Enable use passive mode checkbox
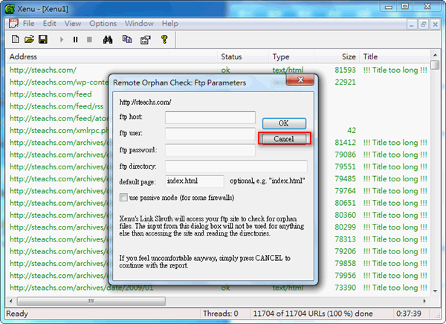 click(x=123, y=198)
